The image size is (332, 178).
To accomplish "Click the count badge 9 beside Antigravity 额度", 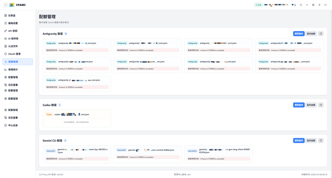I will (x=65, y=34).
